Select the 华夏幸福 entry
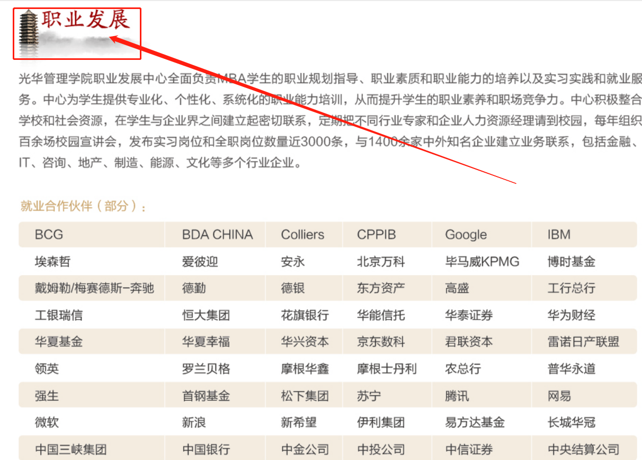 206,342
